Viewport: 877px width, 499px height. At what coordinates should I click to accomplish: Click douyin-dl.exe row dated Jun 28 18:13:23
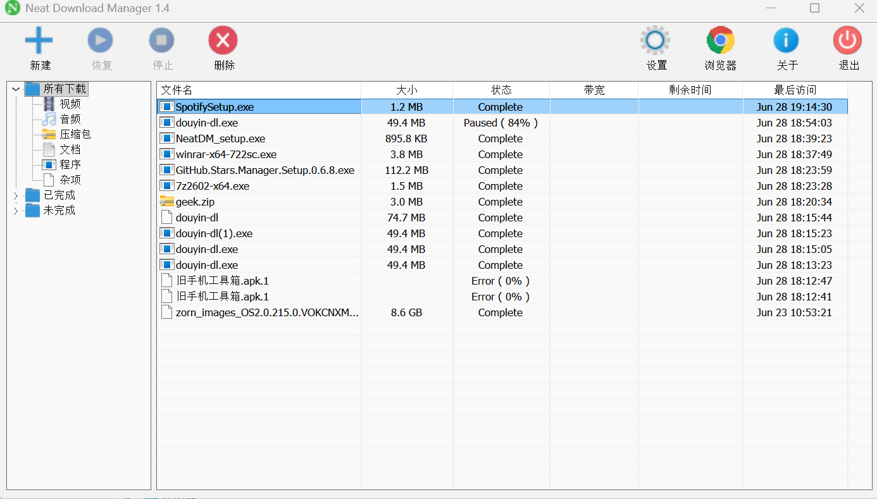click(502, 265)
